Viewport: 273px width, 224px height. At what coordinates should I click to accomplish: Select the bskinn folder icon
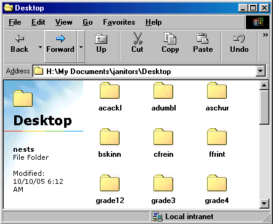(x=110, y=136)
